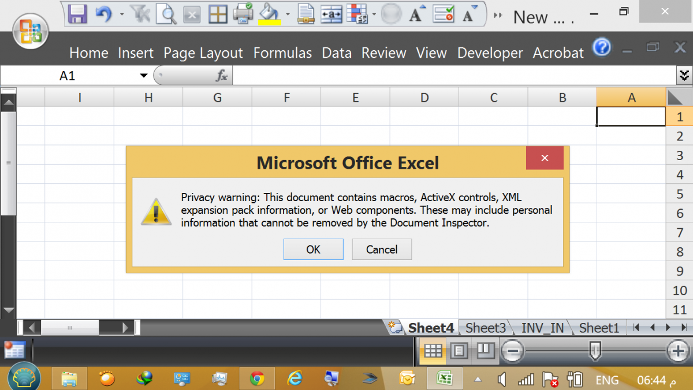
Task: Select the Data ribbon tab
Action: 337,53
